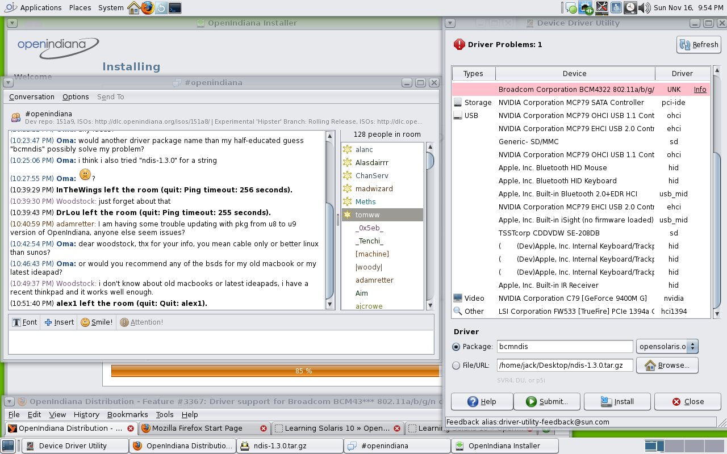Click the #openindiana chat room icon
The image size is (727, 454).
(x=16, y=117)
